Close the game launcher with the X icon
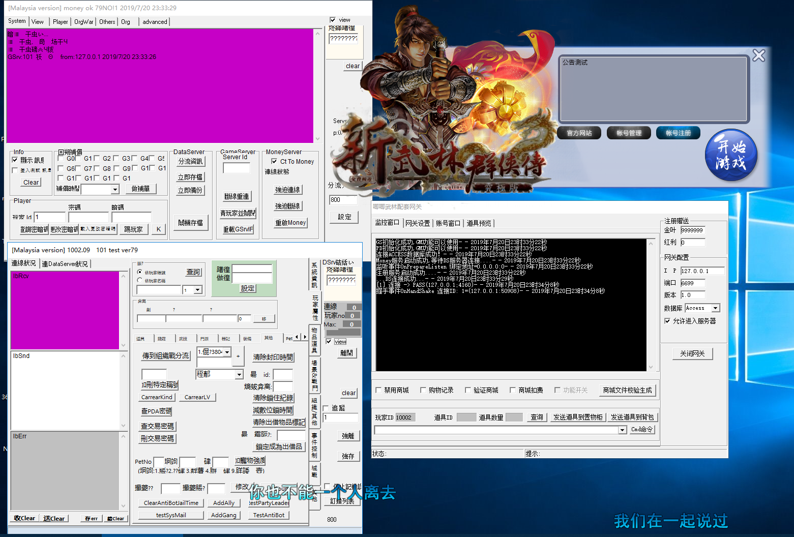 [x=758, y=55]
